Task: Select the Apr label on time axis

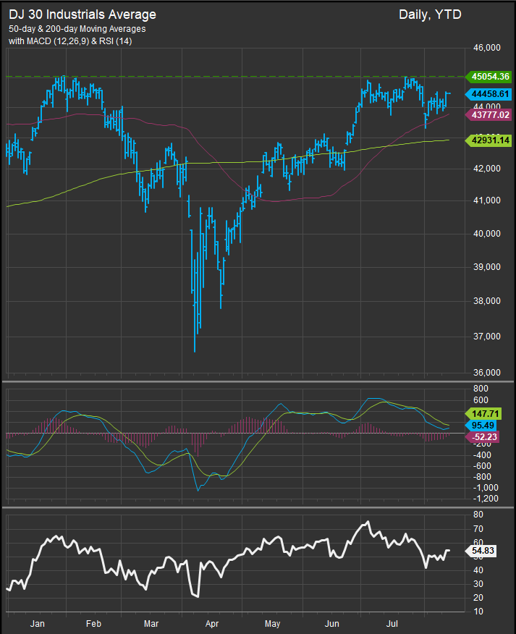Action: click(211, 622)
